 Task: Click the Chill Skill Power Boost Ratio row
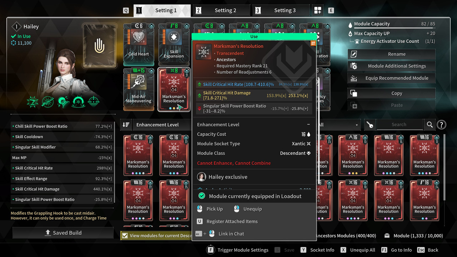coord(62,126)
